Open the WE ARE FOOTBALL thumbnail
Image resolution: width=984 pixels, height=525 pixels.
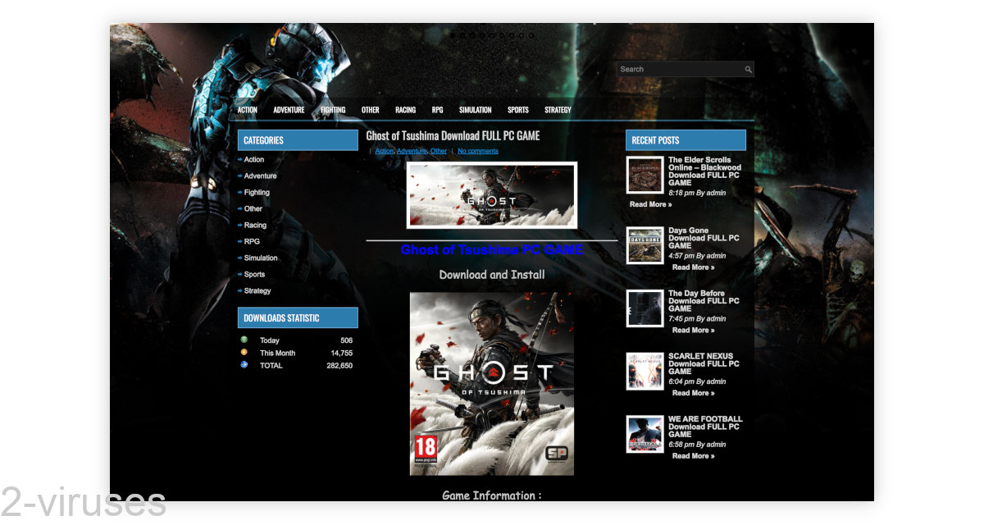[645, 434]
